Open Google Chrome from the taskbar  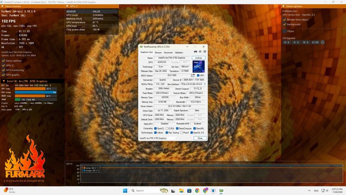[197, 190]
